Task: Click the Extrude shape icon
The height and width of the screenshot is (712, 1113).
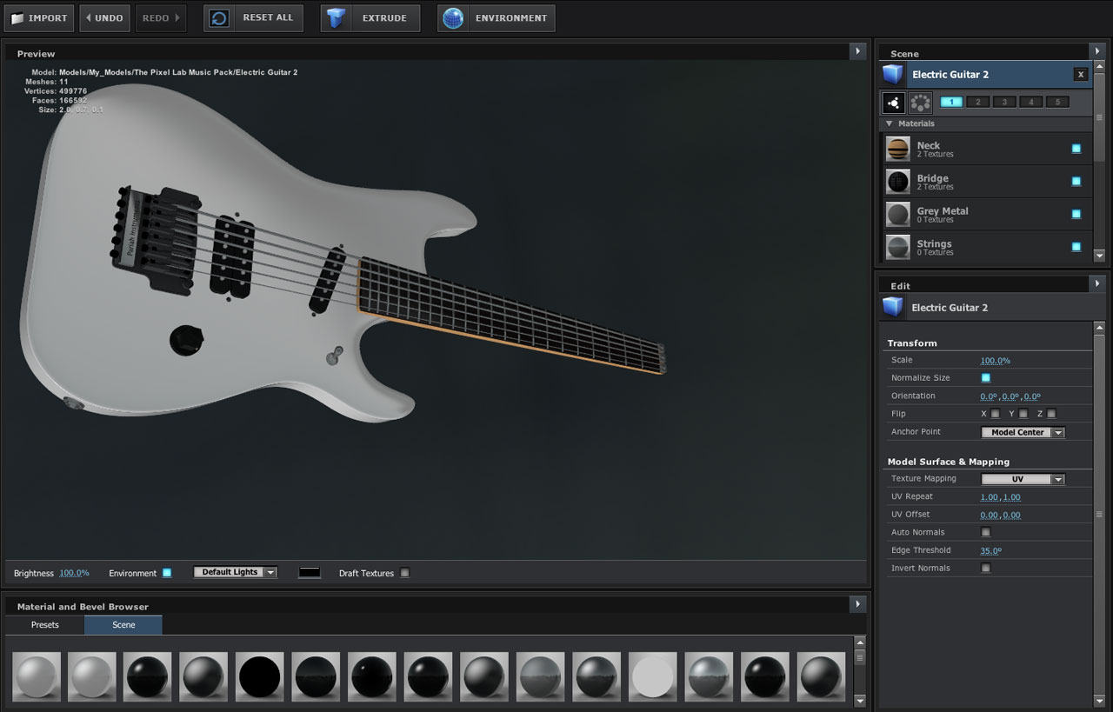Action: pos(337,18)
